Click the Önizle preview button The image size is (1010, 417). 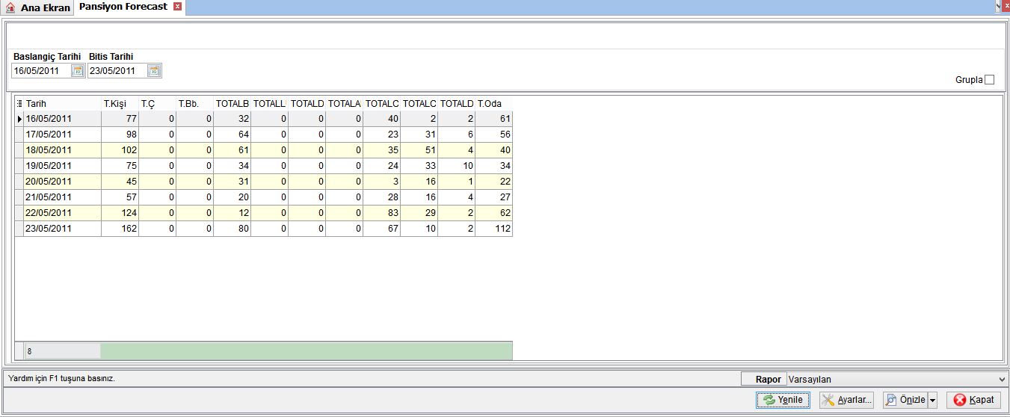pos(905,400)
